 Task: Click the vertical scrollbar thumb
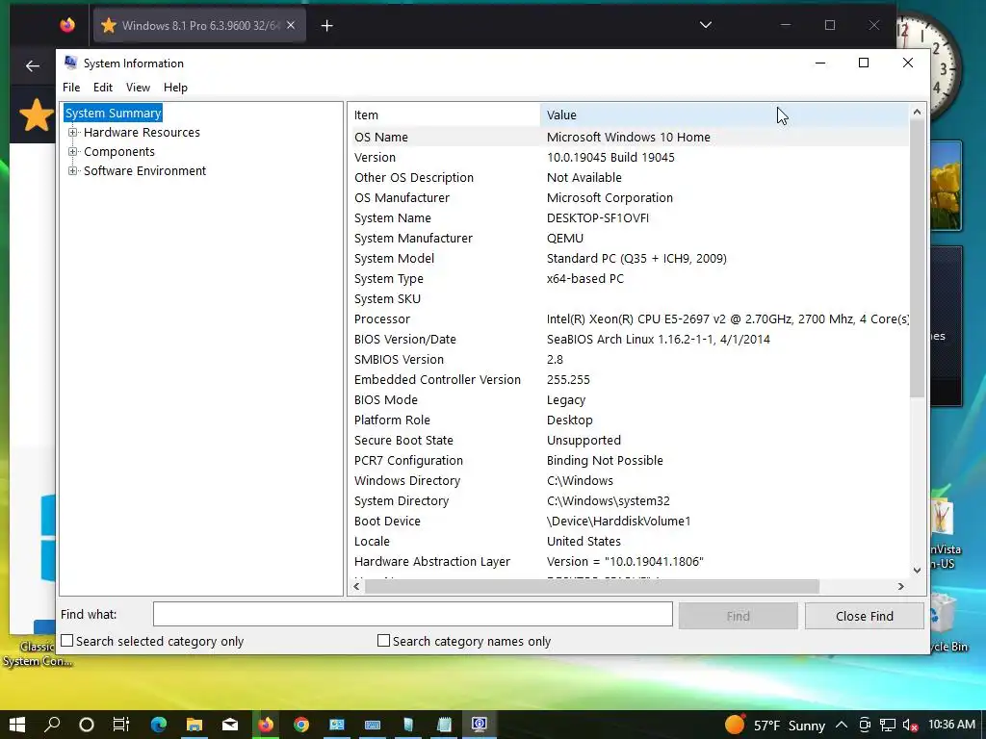pyautogui.click(x=917, y=259)
